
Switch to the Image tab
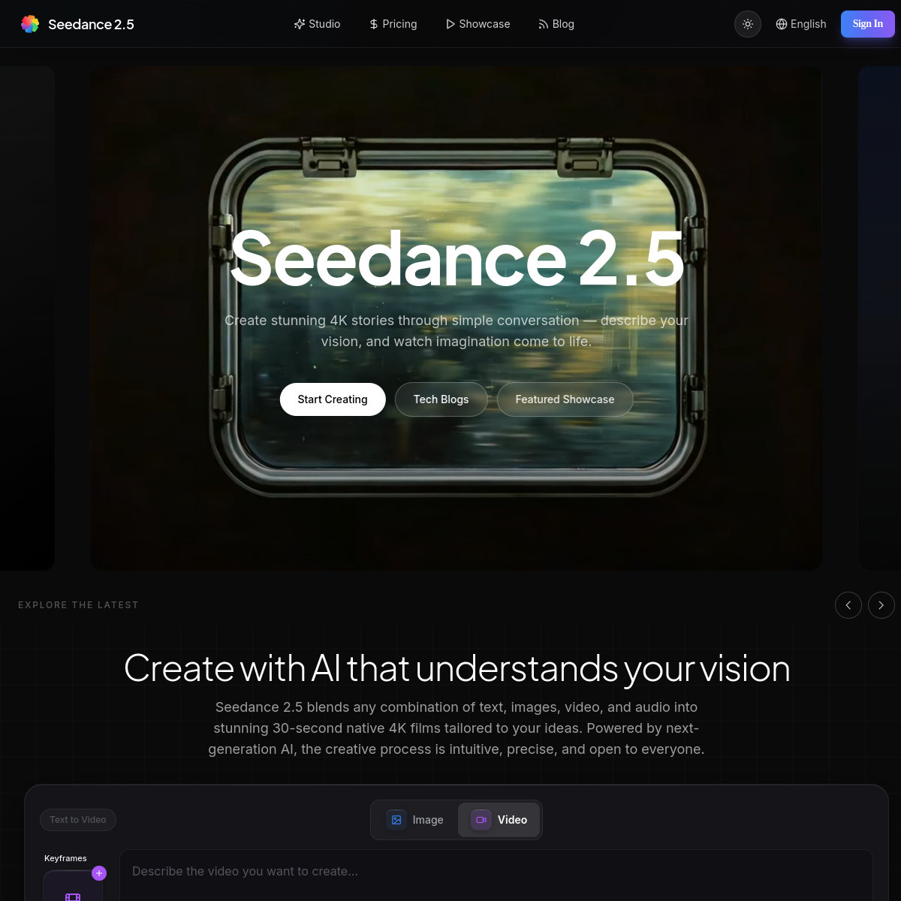415,820
